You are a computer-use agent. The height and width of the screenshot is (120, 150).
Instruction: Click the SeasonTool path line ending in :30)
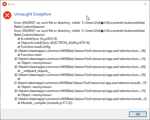[80, 75]
